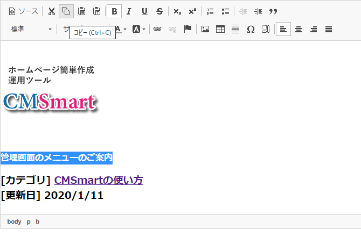Insert an image

pos(205,29)
